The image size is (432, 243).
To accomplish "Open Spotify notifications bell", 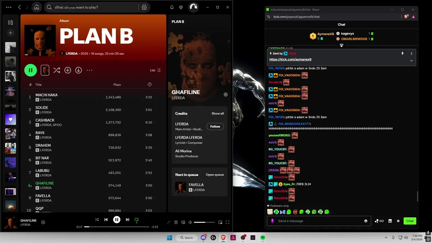I will [x=172, y=7].
